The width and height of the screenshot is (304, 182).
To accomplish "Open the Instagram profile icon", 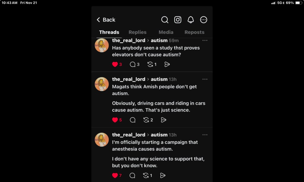I will click(178, 20).
